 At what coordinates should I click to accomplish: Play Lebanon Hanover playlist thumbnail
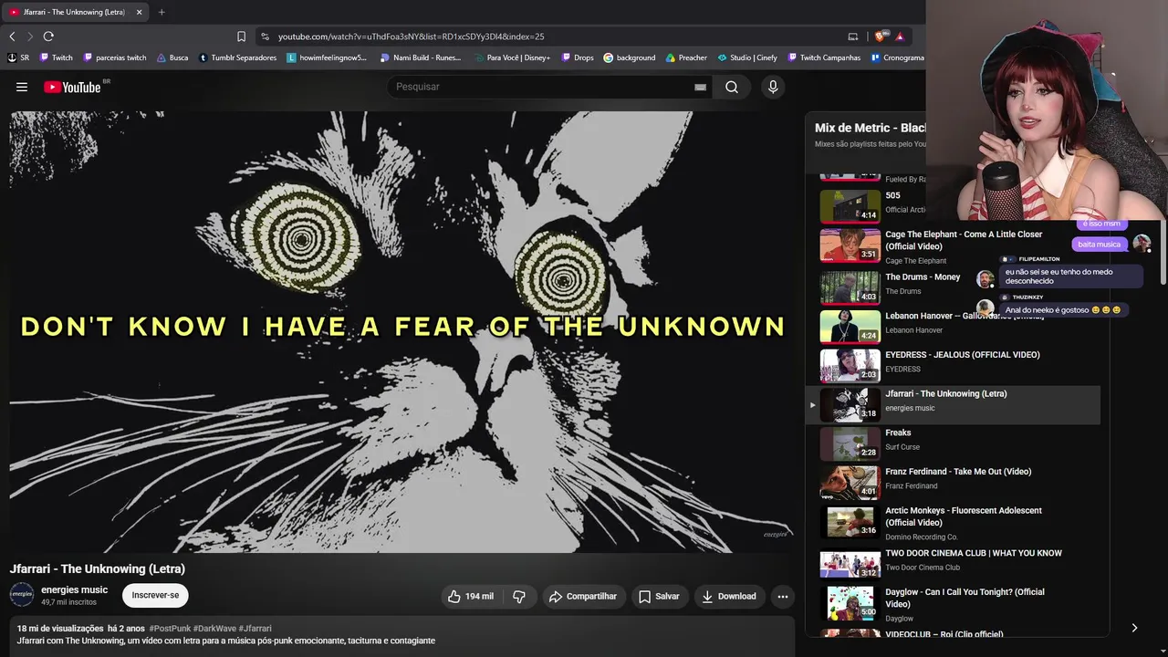(x=850, y=327)
